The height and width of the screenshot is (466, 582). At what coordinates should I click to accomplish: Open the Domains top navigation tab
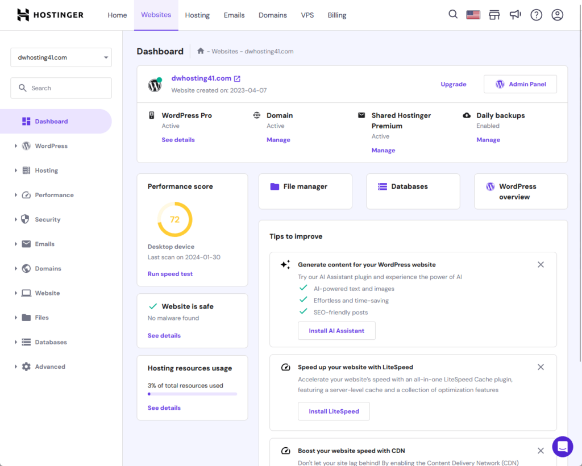[x=272, y=15]
